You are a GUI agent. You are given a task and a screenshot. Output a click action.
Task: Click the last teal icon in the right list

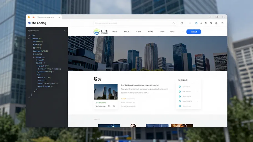(x=179, y=106)
